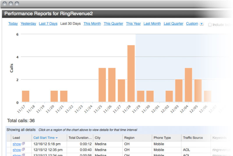233x156 pixels.
Task: Click the Today date range link
Action: point(13,24)
